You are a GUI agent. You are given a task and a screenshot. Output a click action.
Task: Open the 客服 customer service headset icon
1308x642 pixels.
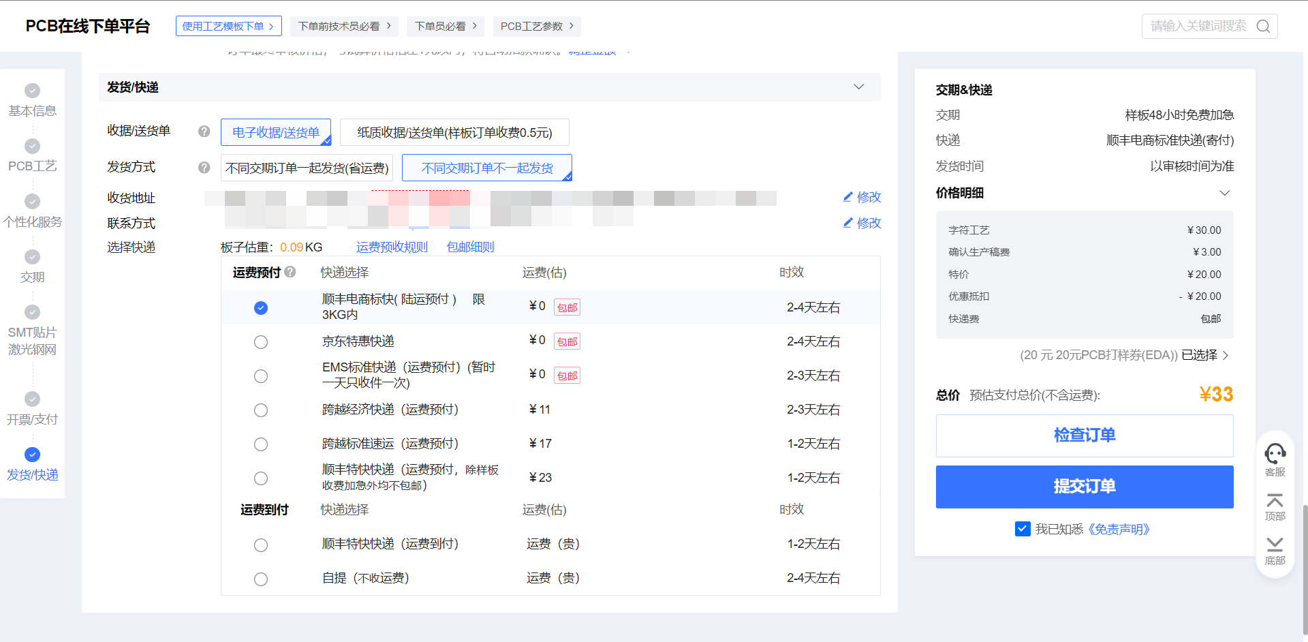click(1275, 454)
